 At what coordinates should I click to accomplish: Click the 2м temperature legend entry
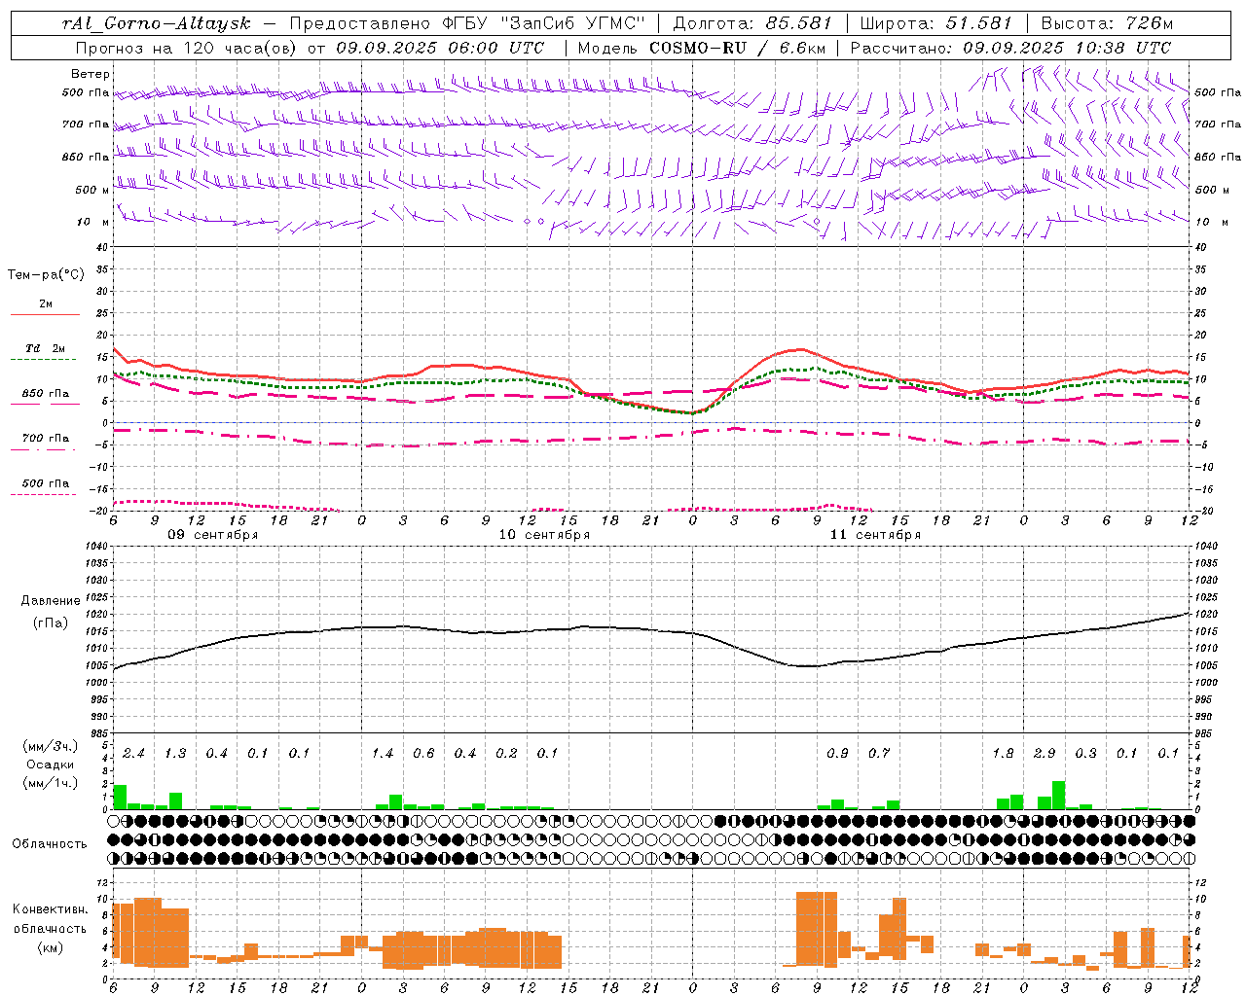(46, 304)
